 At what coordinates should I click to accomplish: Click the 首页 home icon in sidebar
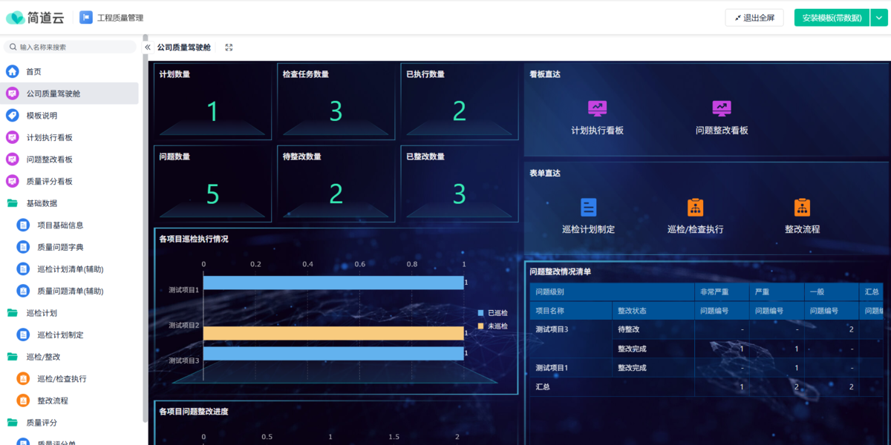pos(12,72)
